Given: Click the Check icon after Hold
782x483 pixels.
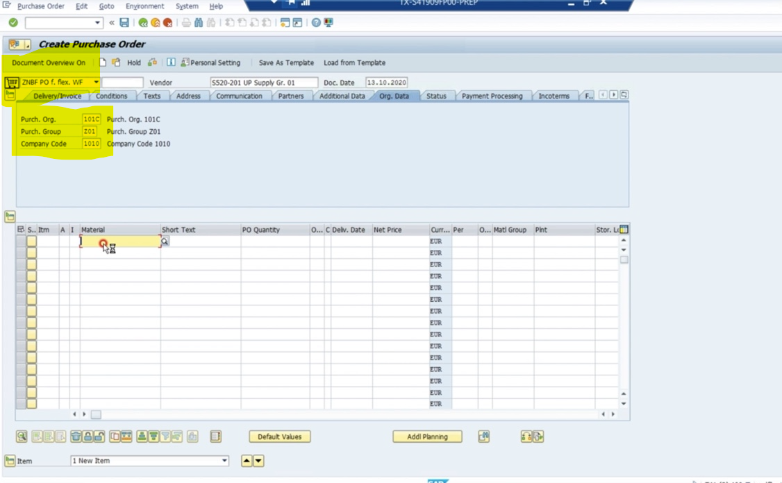Looking at the screenshot, I should tap(152, 62).
